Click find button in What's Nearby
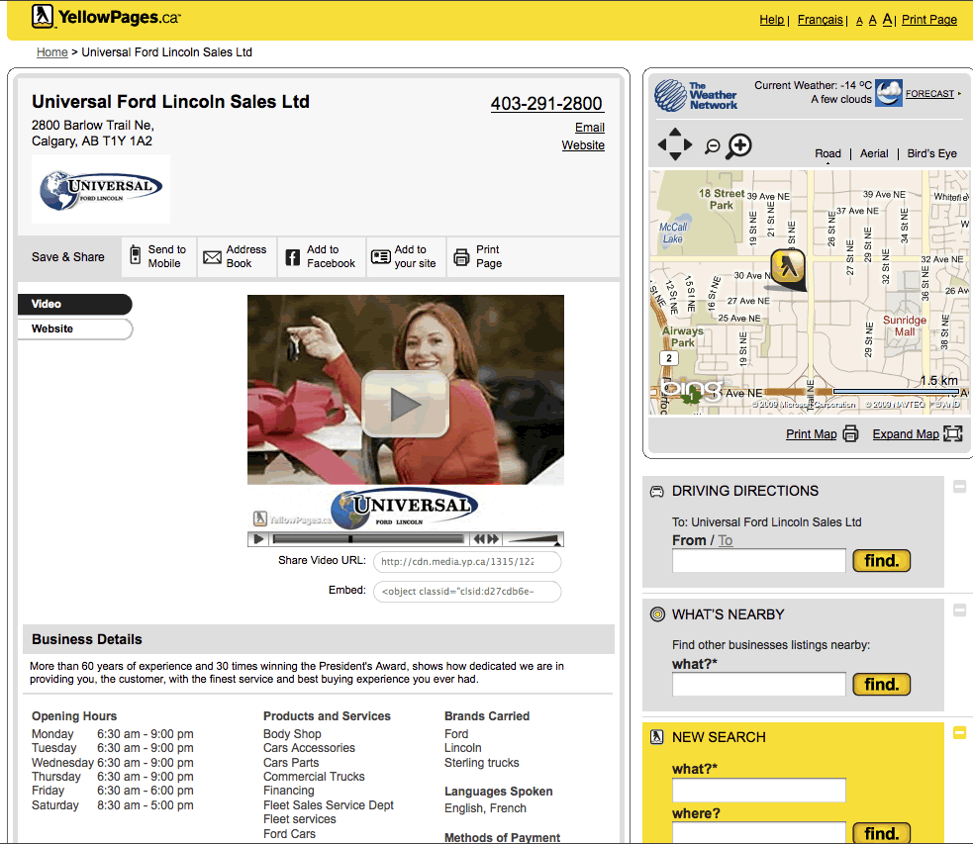The width and height of the screenshot is (973, 844). tap(881, 684)
